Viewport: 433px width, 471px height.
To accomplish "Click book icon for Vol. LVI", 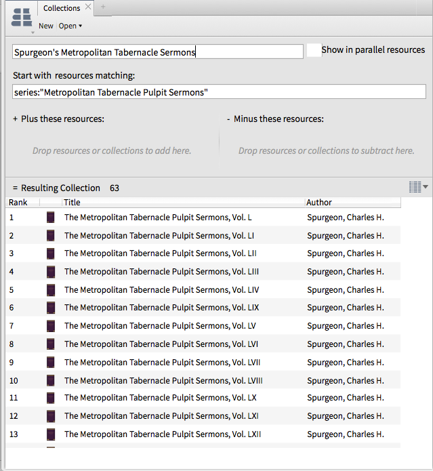I will (x=51, y=344).
